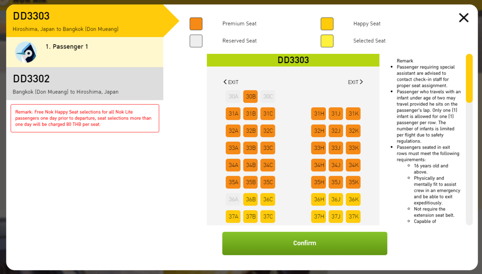Screen dimensions: 482x274
Task: Click the Premium Seat orange legend swatch
Action: pyautogui.click(x=196, y=24)
